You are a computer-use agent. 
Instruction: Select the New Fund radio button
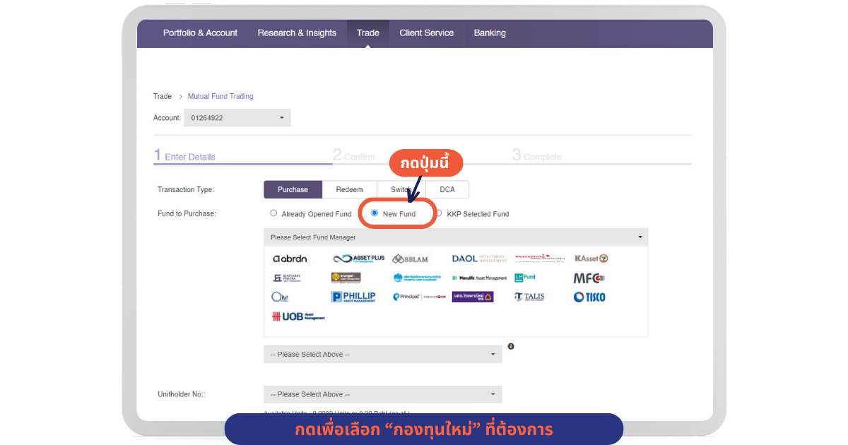point(375,213)
